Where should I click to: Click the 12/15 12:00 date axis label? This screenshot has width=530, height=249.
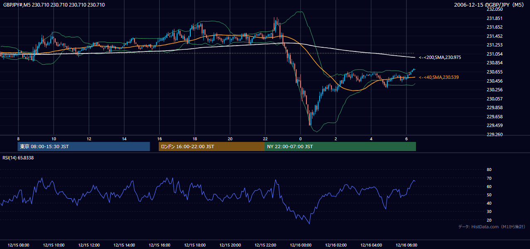pyautogui.click(x=89, y=245)
